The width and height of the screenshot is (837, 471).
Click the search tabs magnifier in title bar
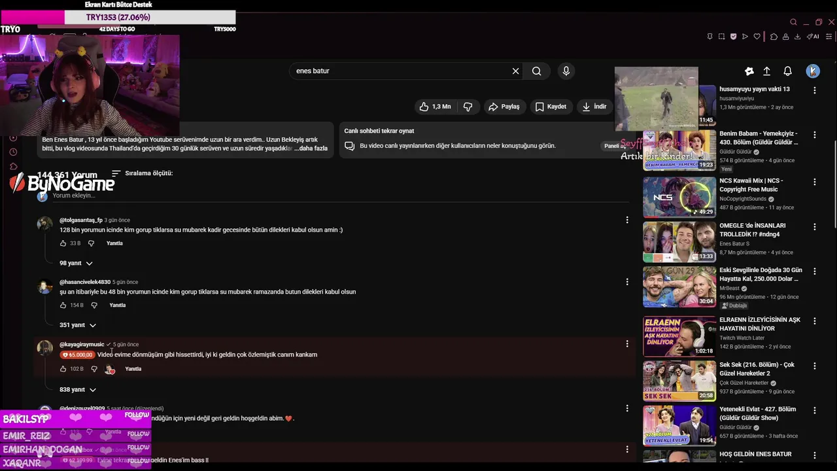(793, 22)
